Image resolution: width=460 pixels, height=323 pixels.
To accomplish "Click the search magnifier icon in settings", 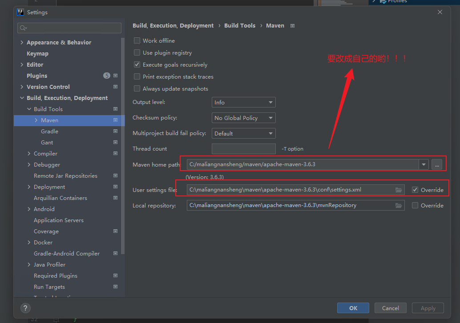I will (x=23, y=28).
